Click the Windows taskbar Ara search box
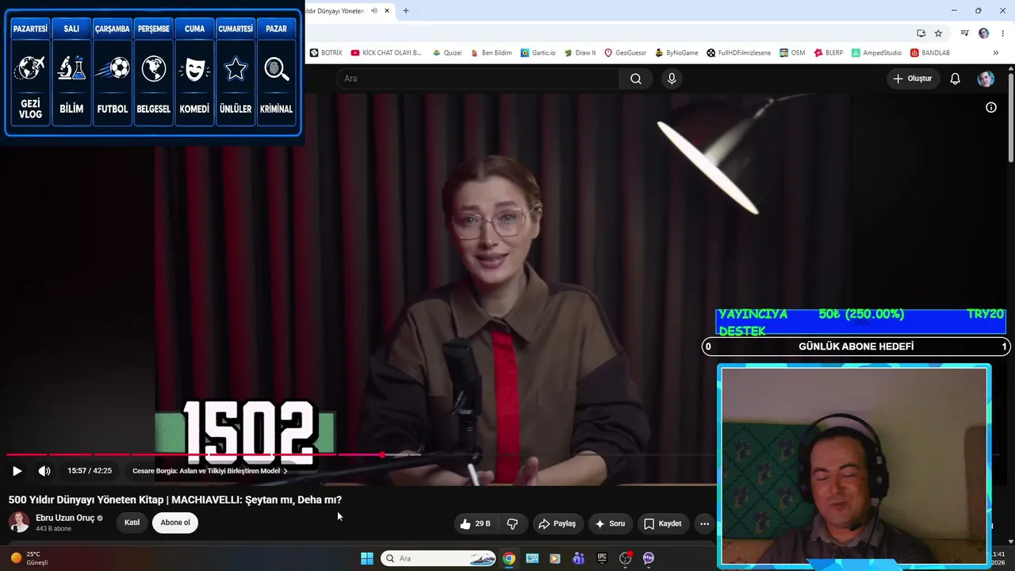Image resolution: width=1015 pixels, height=571 pixels. pyautogui.click(x=439, y=558)
